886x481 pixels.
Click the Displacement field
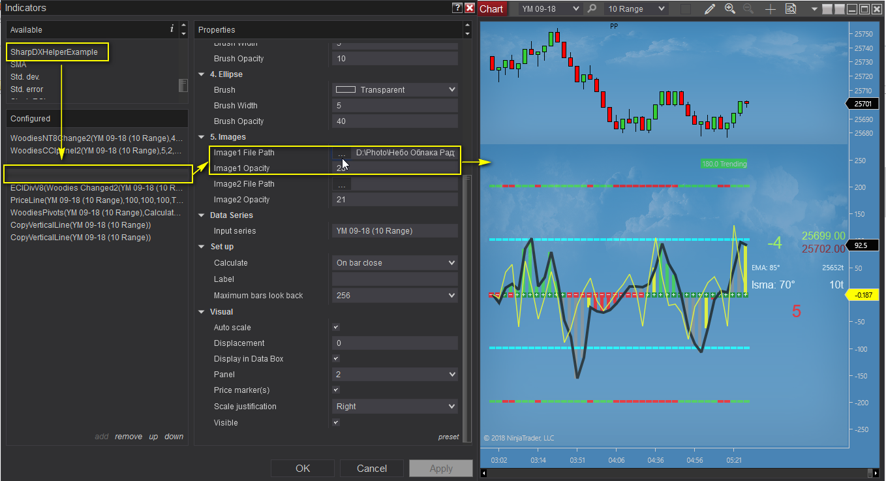(x=395, y=343)
